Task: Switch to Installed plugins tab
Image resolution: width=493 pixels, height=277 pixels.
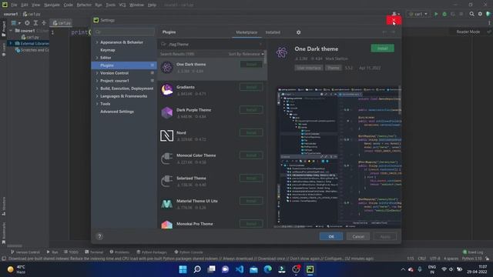Action: [273, 32]
